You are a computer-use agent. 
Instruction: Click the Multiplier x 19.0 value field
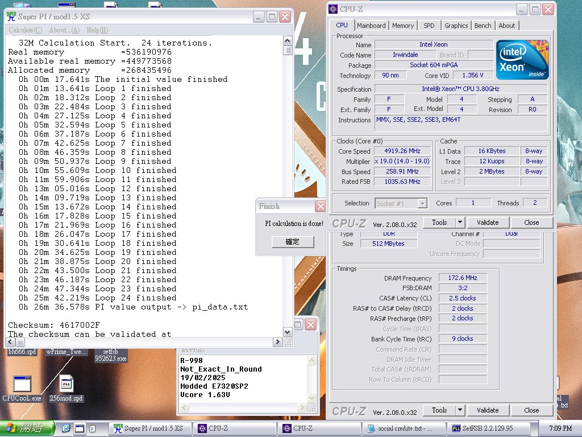pos(402,161)
